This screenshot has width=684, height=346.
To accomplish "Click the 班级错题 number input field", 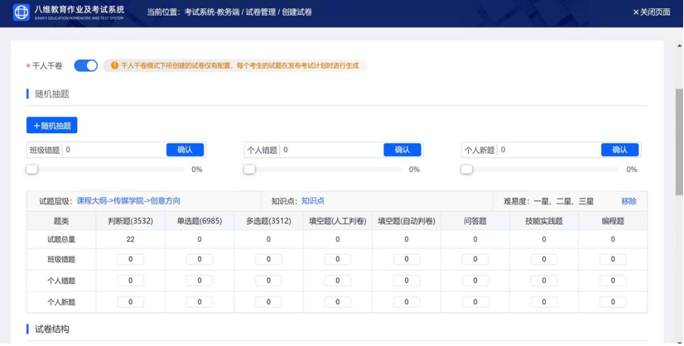I will point(113,150).
